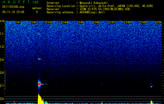Image resolution: width=164 pixels, height=104 pixels.
Task: Click the 2342 time marker label
Action: [33, 22]
